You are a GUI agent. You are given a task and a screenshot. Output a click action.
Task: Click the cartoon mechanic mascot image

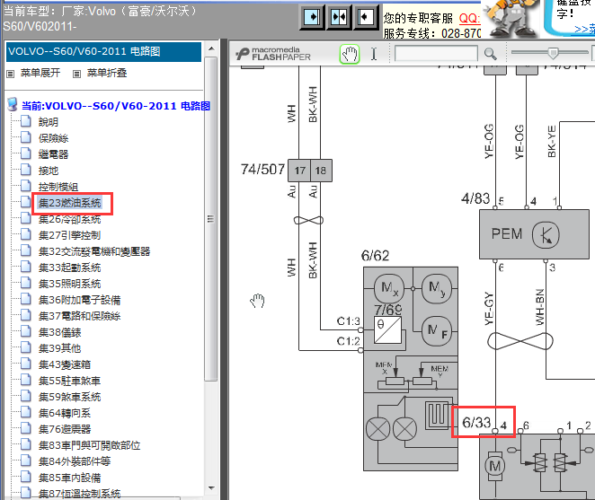(511, 19)
